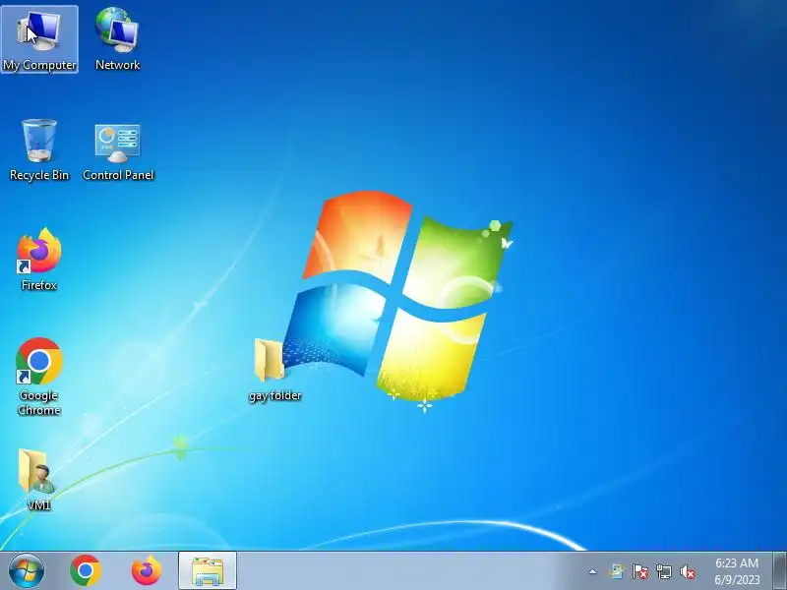Launch Chrome from the taskbar
The width and height of the screenshot is (787, 590).
click(86, 570)
